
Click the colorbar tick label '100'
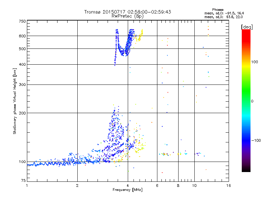click(x=255, y=62)
